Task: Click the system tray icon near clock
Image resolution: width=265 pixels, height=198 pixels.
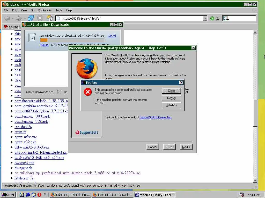Action: click(242, 195)
